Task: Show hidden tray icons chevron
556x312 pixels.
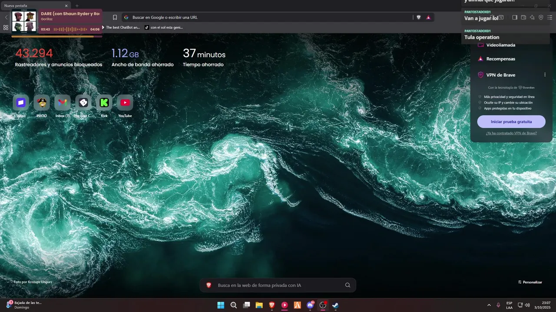Action: tap(489, 305)
